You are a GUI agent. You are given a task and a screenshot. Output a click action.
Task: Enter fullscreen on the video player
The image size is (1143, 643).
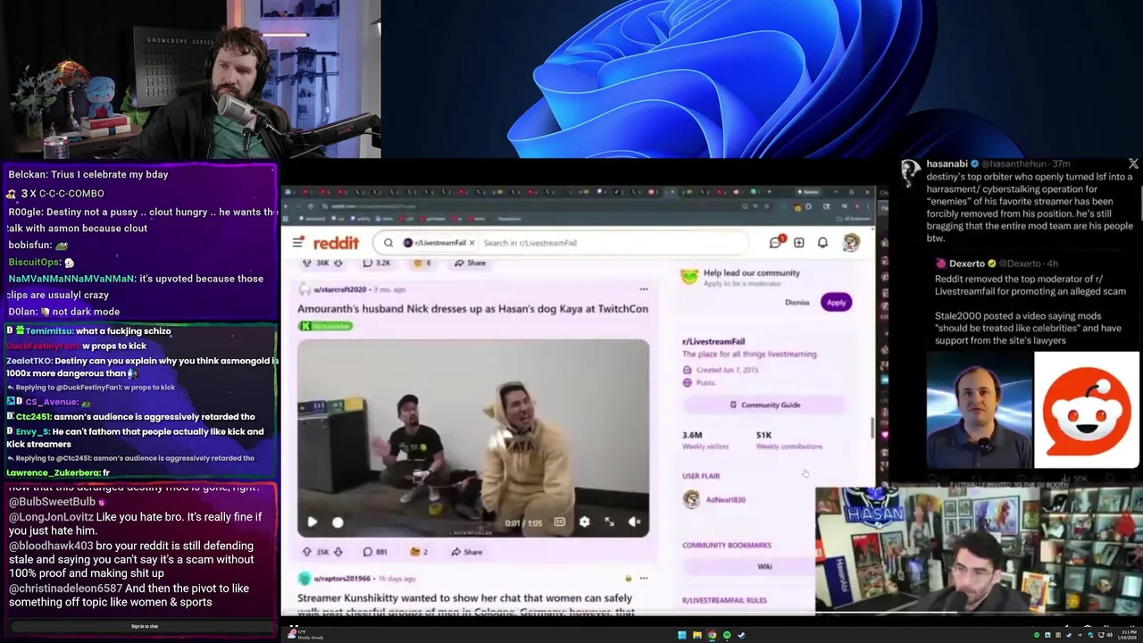(609, 522)
